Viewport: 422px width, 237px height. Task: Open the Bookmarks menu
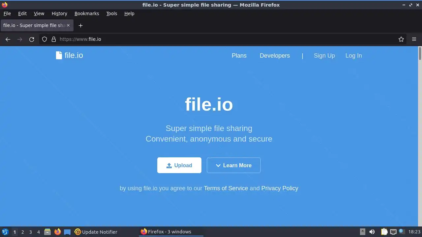[x=87, y=13]
